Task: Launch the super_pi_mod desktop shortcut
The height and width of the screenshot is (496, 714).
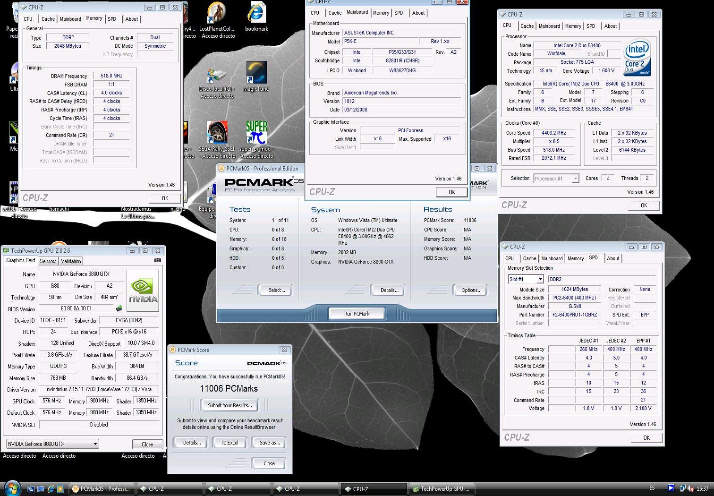Action: click(256, 140)
